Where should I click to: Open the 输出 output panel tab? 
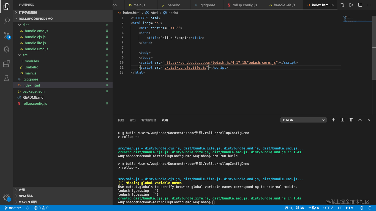pos(133,120)
